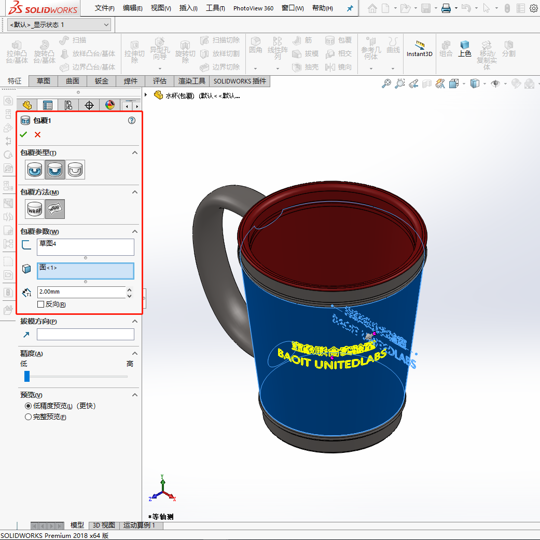
Task: Click the Instant3D toolbar button
Action: coord(419,49)
